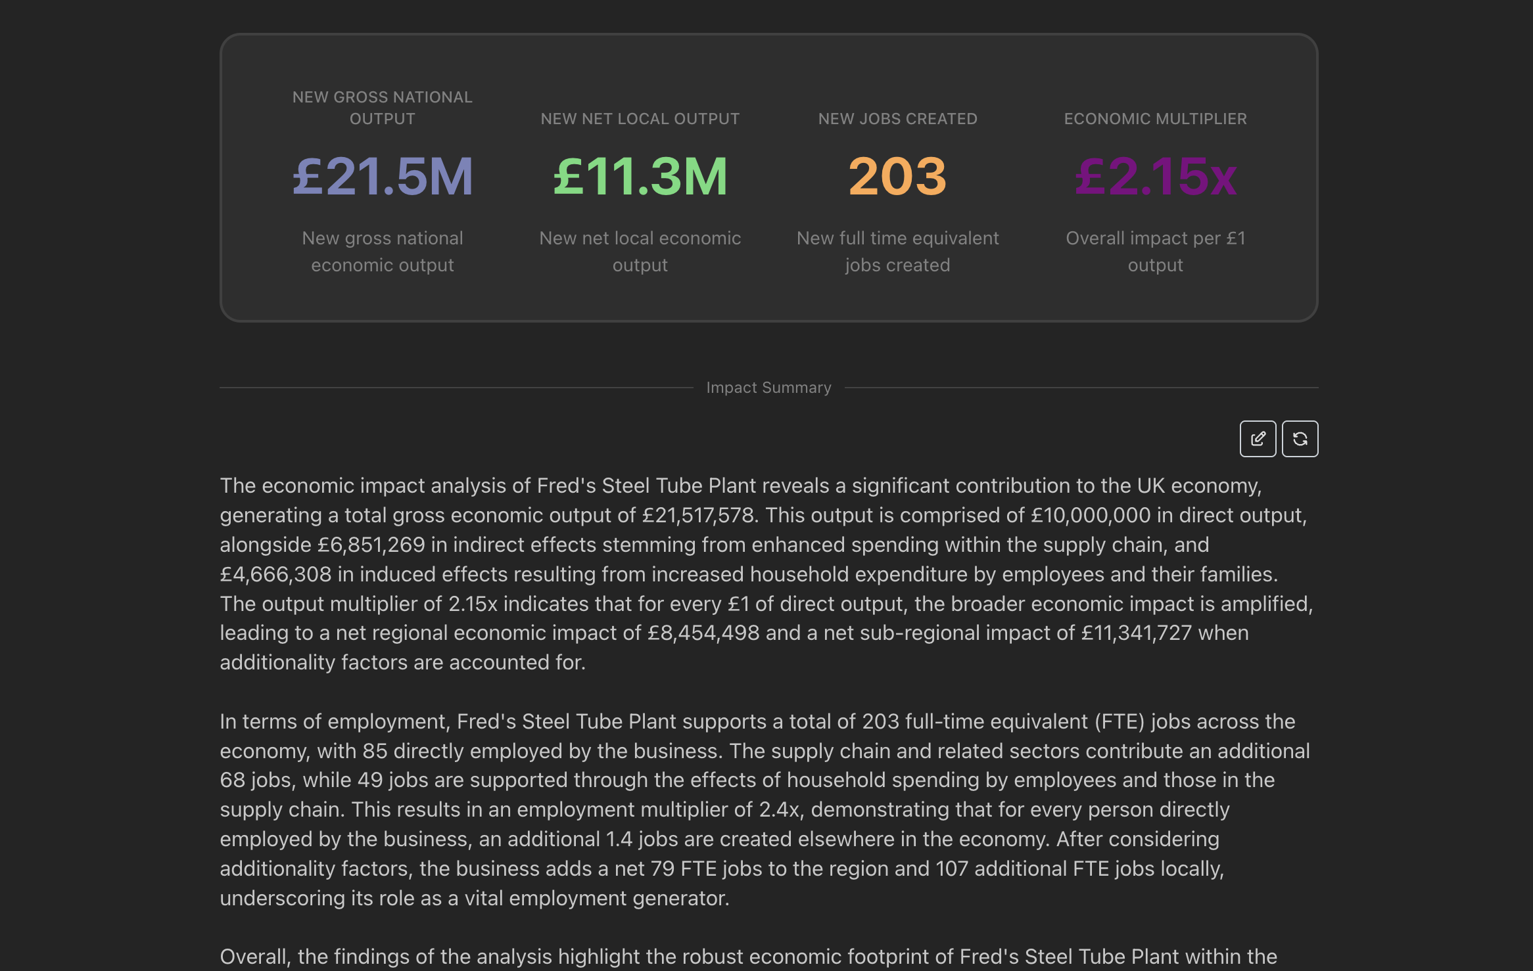The width and height of the screenshot is (1533, 971).
Task: Click the 203 new jobs created figure
Action: coord(897,176)
